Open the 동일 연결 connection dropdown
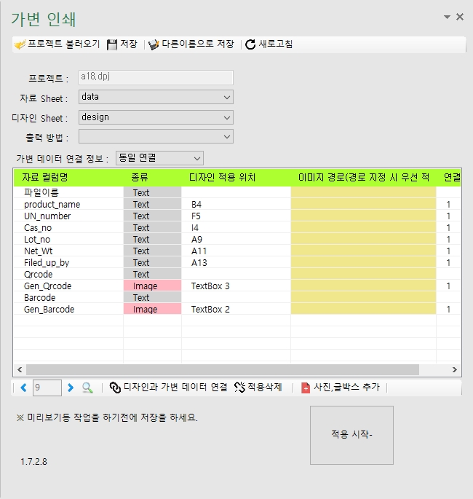This screenshot has width=473, height=499. pyautogui.click(x=197, y=158)
